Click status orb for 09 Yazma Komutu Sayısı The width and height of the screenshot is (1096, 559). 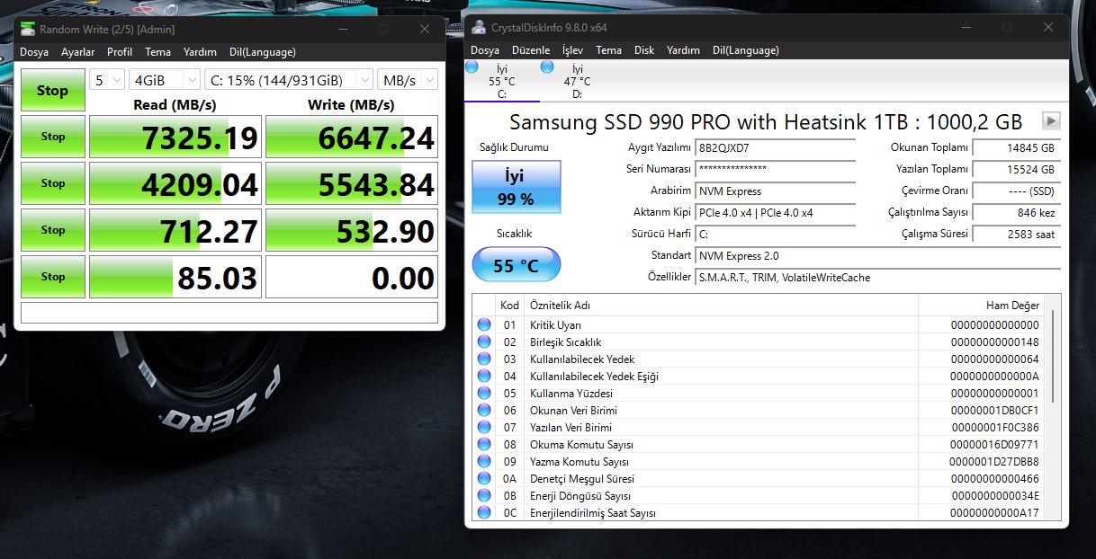point(484,461)
